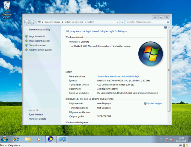The width and height of the screenshot is (191, 147).
Task: Expand the arrow after Sistem ve Güvenlik
Action: pyautogui.click(x=85, y=22)
